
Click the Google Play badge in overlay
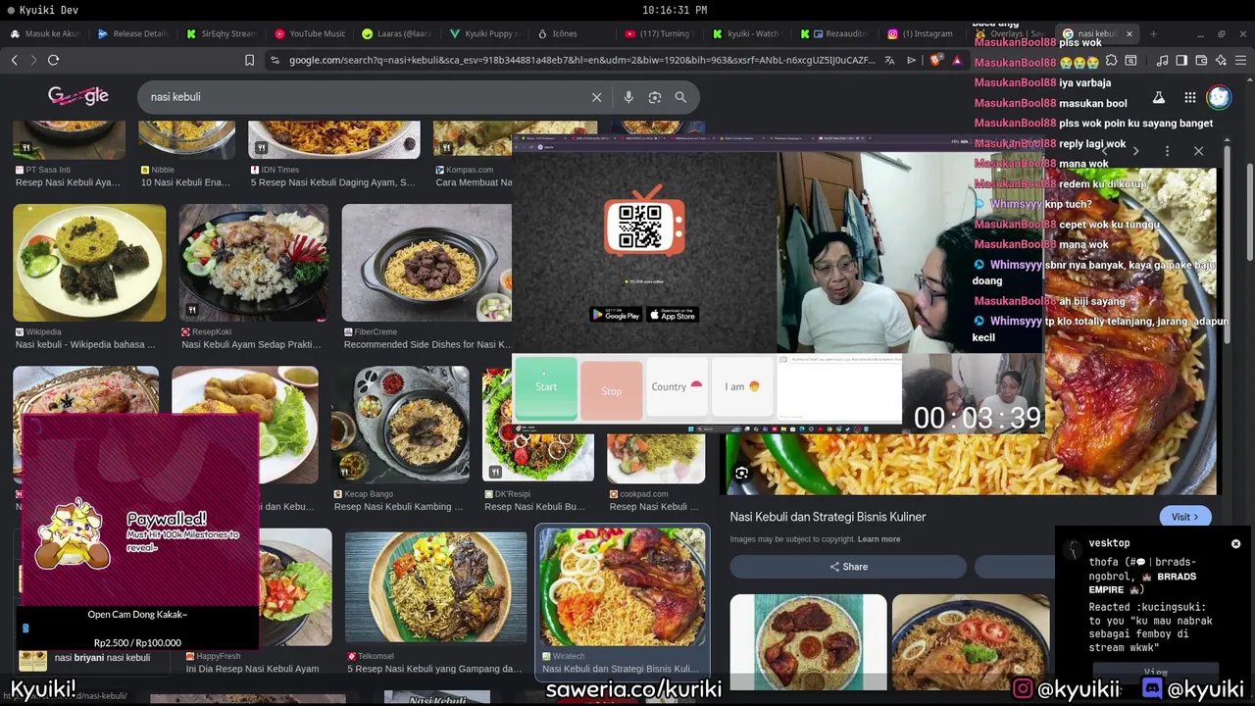click(x=616, y=315)
